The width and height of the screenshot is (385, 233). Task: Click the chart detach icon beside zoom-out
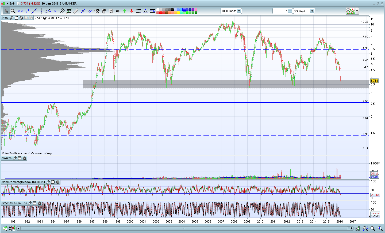click(365, 228)
